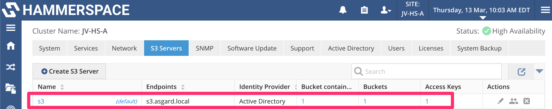Open the notifications bell icon
The height and width of the screenshot is (109, 552).
pyautogui.click(x=343, y=10)
